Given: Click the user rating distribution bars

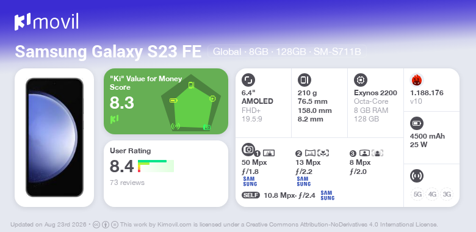Looking at the screenshot, I should pyautogui.click(x=156, y=166).
